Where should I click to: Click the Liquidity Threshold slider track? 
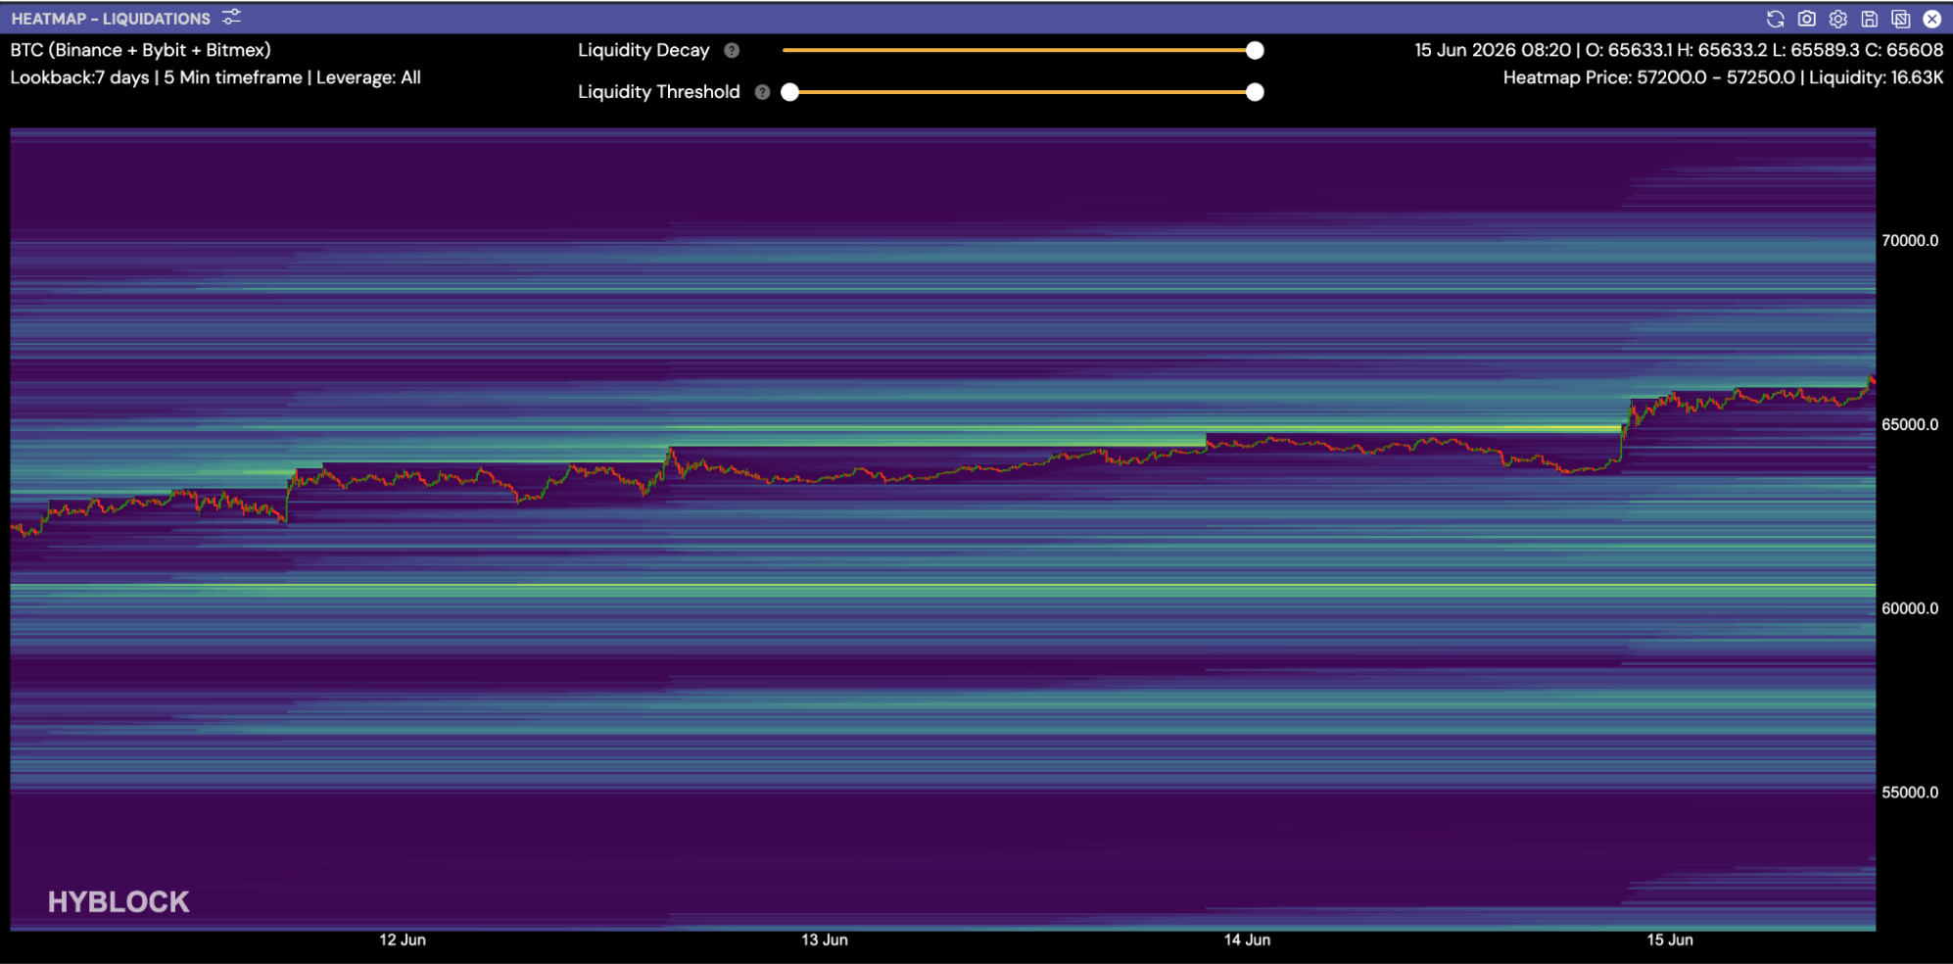pyautogui.click(x=1022, y=92)
